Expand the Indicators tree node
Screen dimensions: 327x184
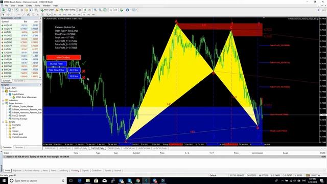click(x=3, y=100)
